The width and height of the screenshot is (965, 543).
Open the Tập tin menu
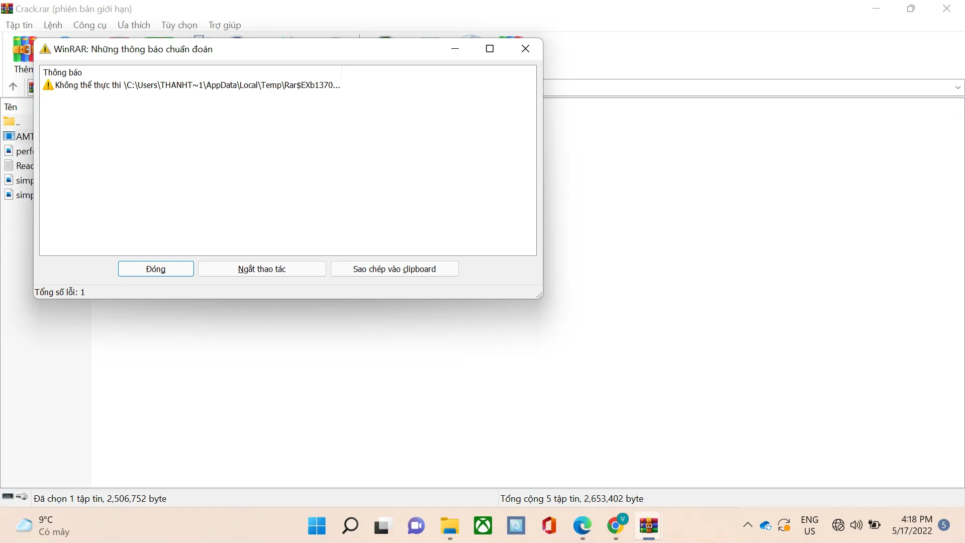click(19, 25)
